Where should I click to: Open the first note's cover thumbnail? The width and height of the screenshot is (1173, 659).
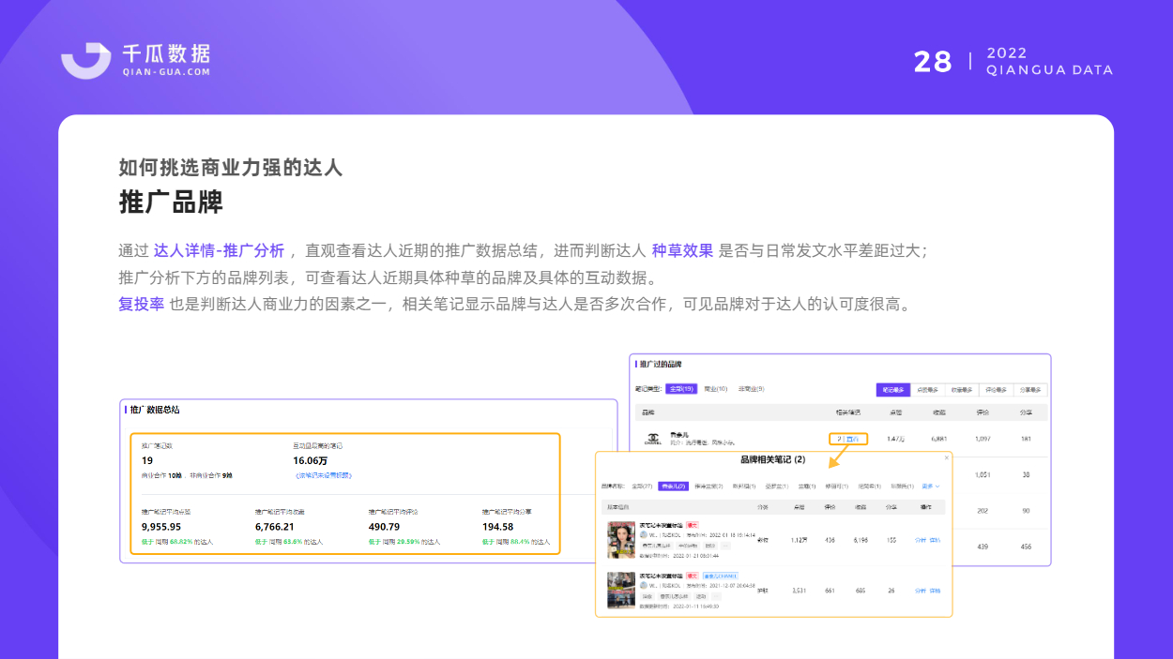pyautogui.click(x=621, y=540)
